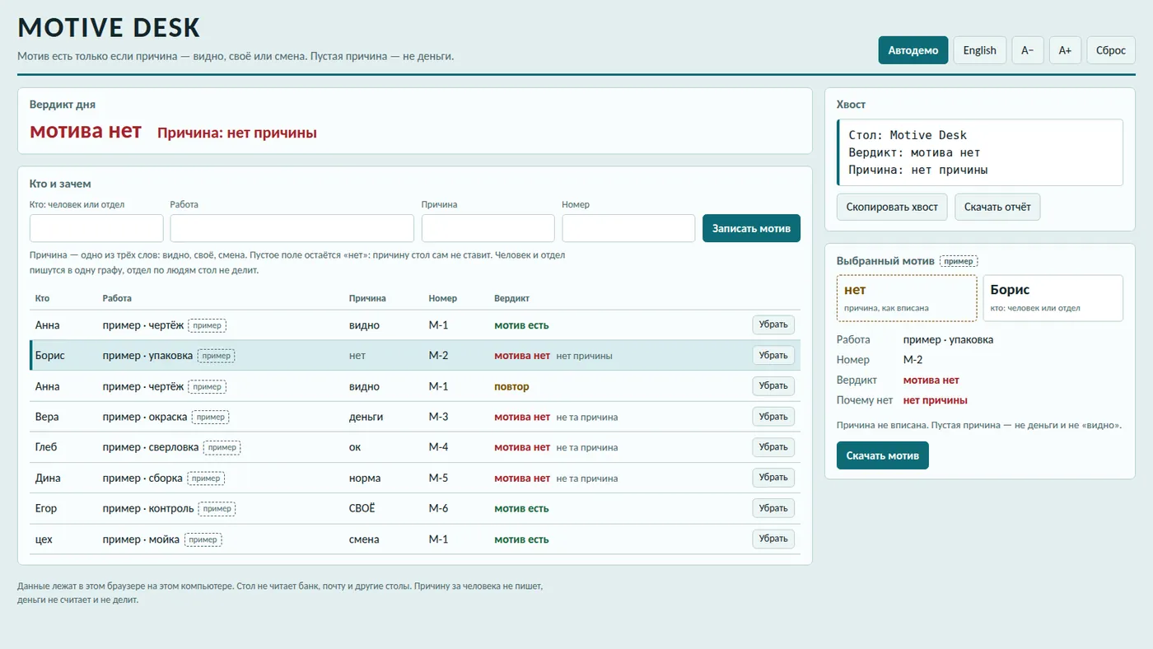
Task: Submit with Записать мотив button
Action: (751, 228)
